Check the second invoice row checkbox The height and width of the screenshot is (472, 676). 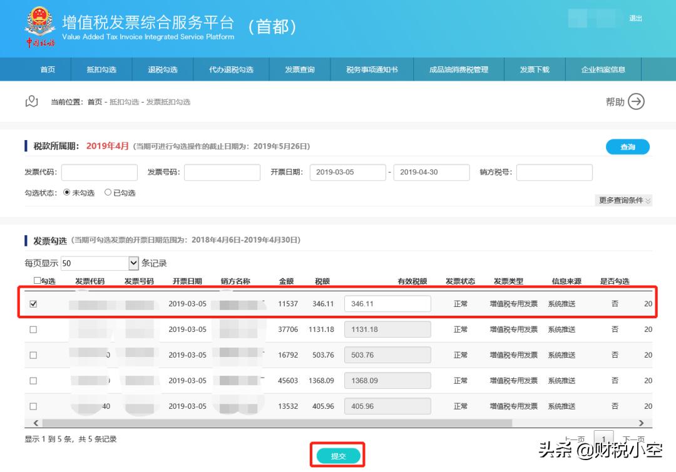(34, 329)
